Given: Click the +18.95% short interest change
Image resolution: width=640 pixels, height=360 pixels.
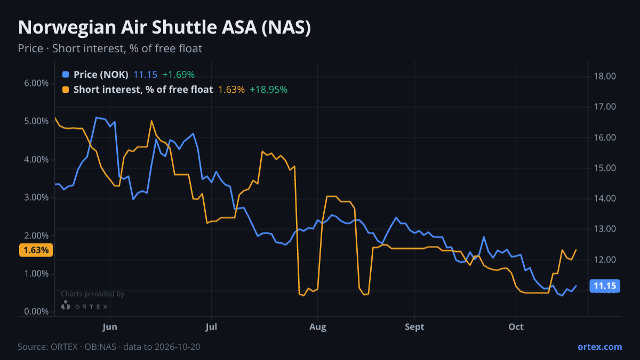Looking at the screenshot, I should [x=268, y=90].
